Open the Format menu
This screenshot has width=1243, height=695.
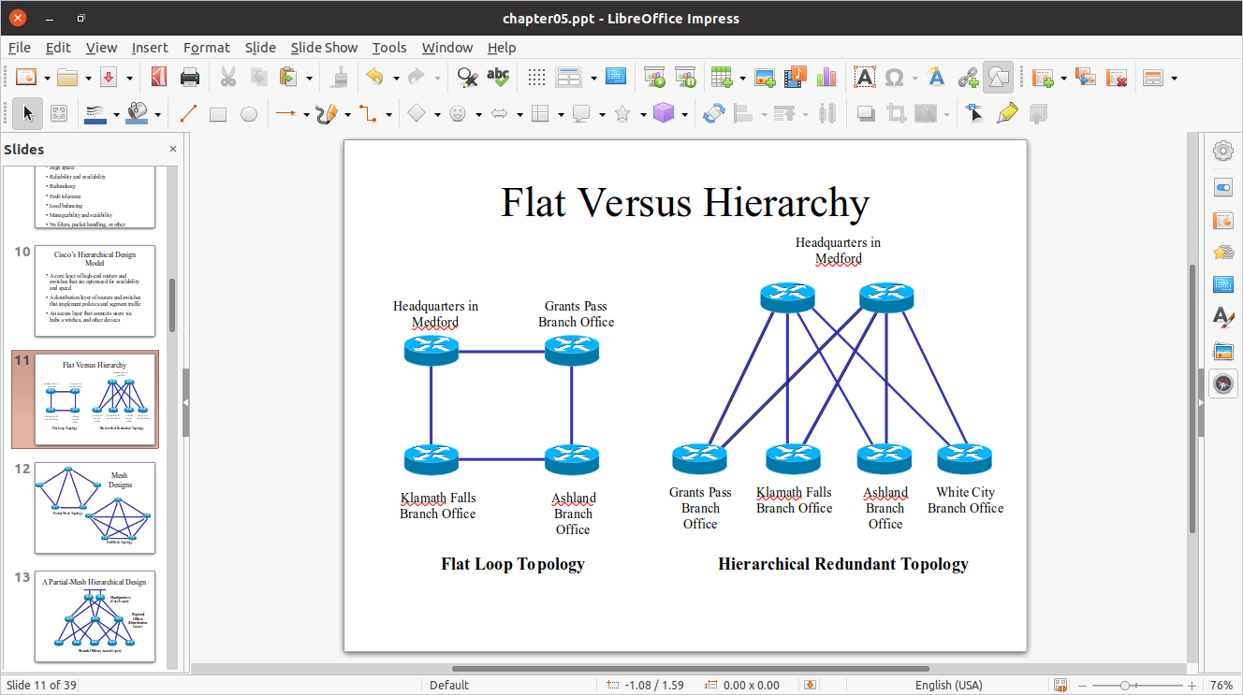pos(206,48)
